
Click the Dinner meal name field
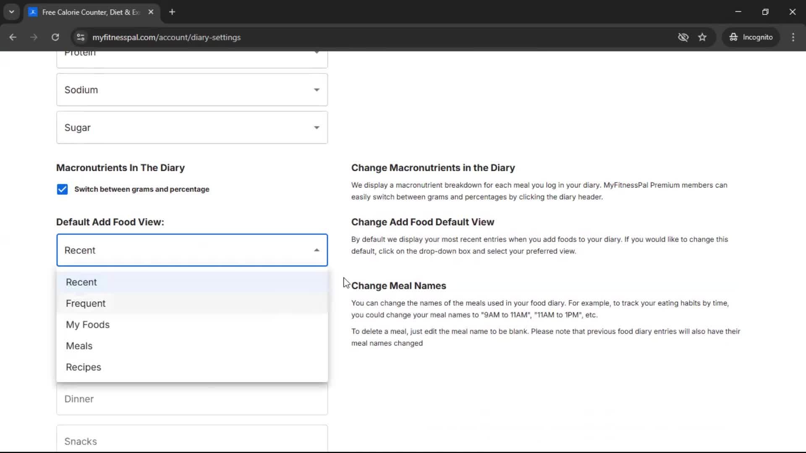(x=192, y=399)
